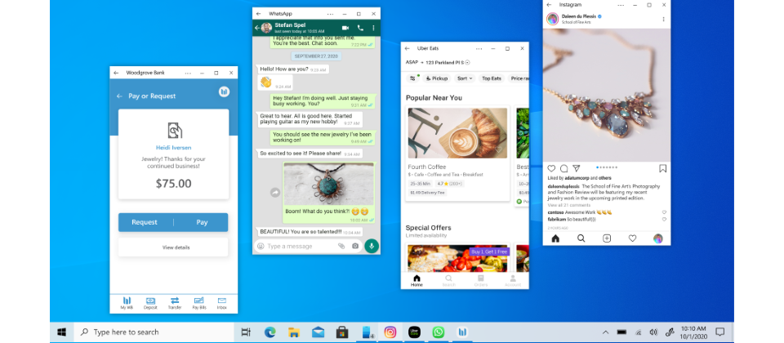784x343 pixels.
Task: Select Search tab in Uber Eats
Action: click(x=448, y=280)
